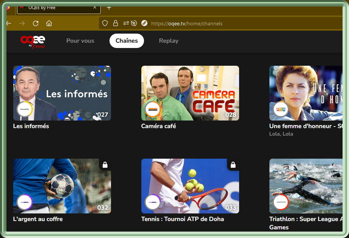Open the Caméra café channel thumbnail
The height and width of the screenshot is (238, 349).
pos(190,93)
